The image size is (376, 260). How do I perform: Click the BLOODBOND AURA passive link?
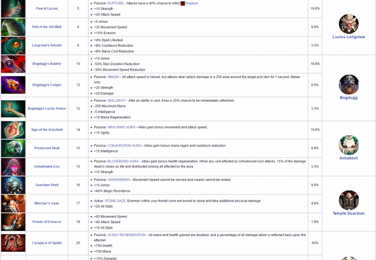(x=123, y=161)
